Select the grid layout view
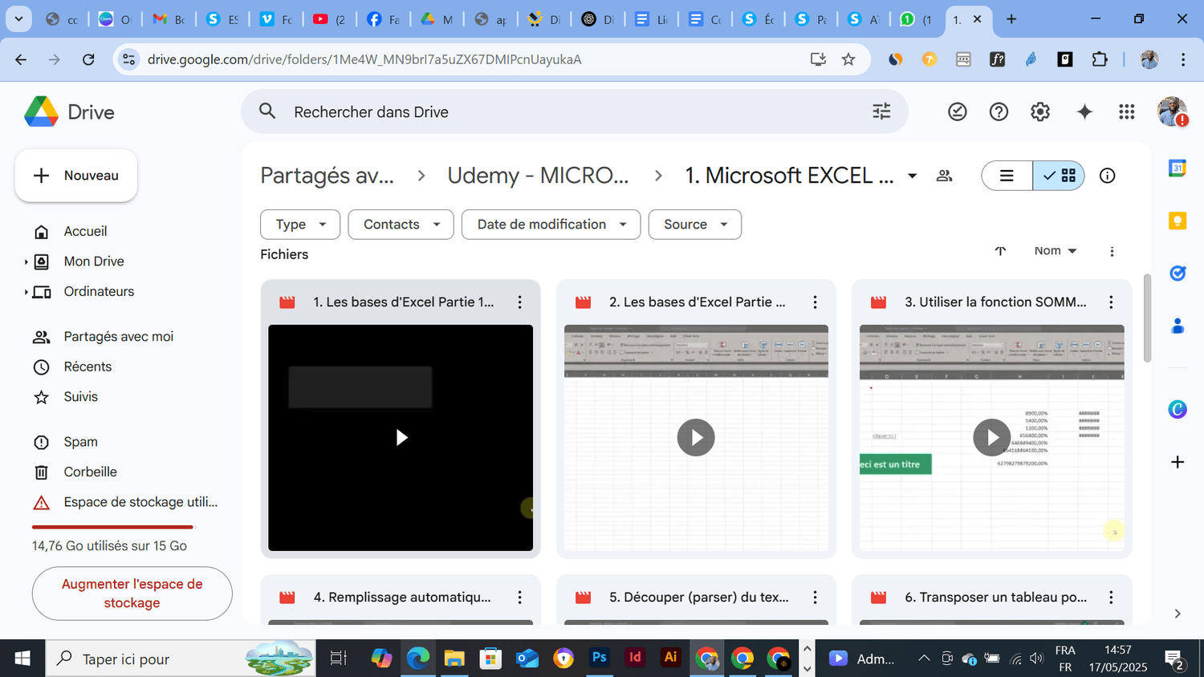Viewport: 1204px width, 677px height. pos(1060,176)
